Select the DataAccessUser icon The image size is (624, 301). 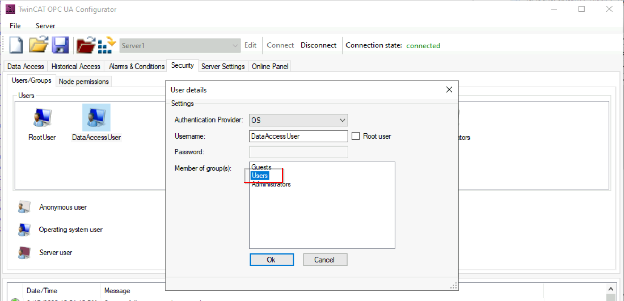[x=96, y=117]
